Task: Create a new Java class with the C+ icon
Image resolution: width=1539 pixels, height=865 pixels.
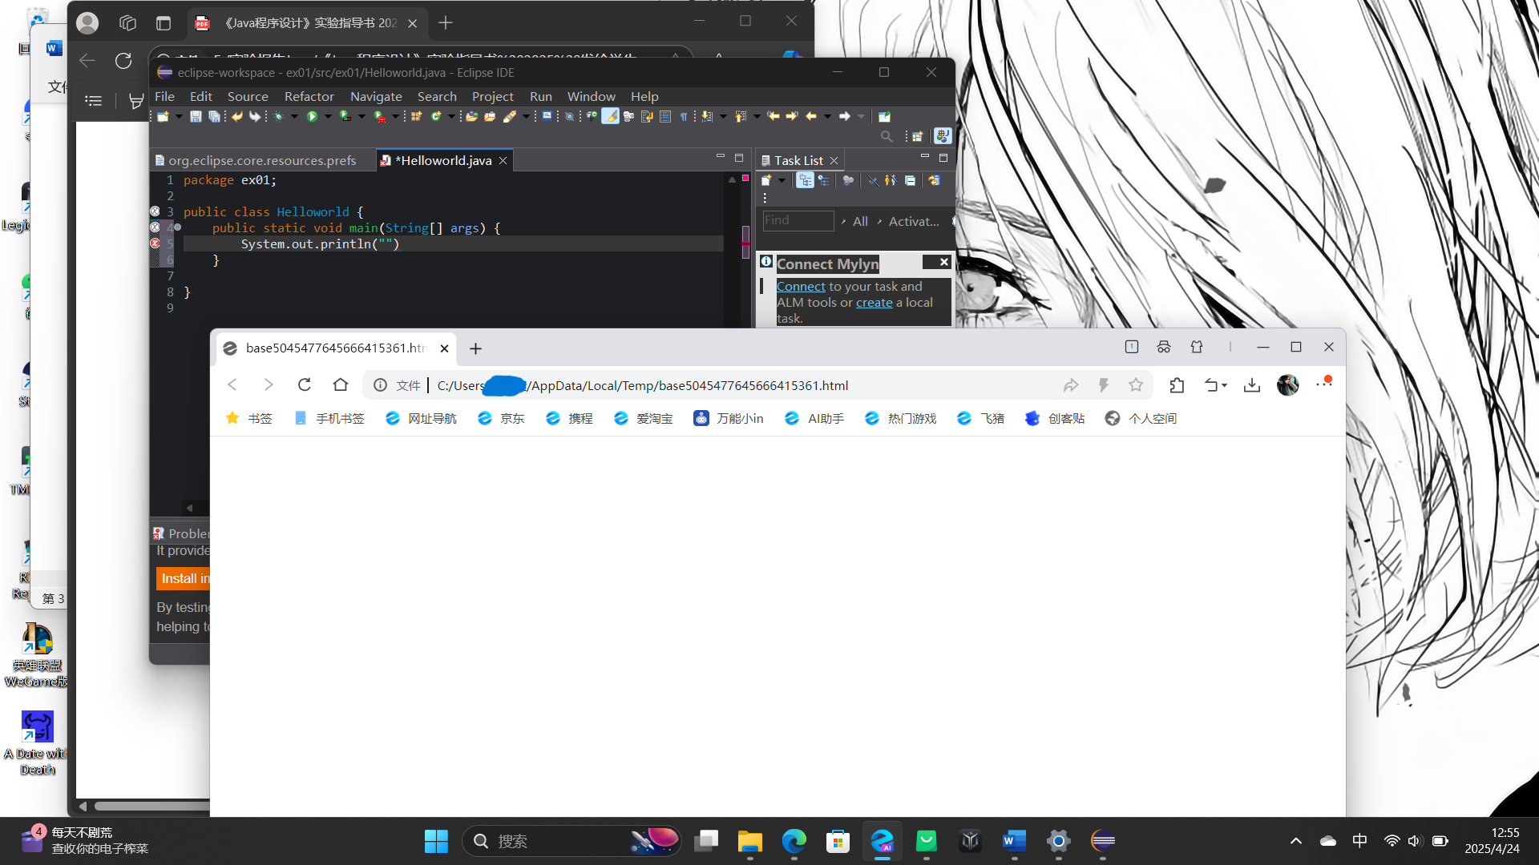Action: (438, 116)
